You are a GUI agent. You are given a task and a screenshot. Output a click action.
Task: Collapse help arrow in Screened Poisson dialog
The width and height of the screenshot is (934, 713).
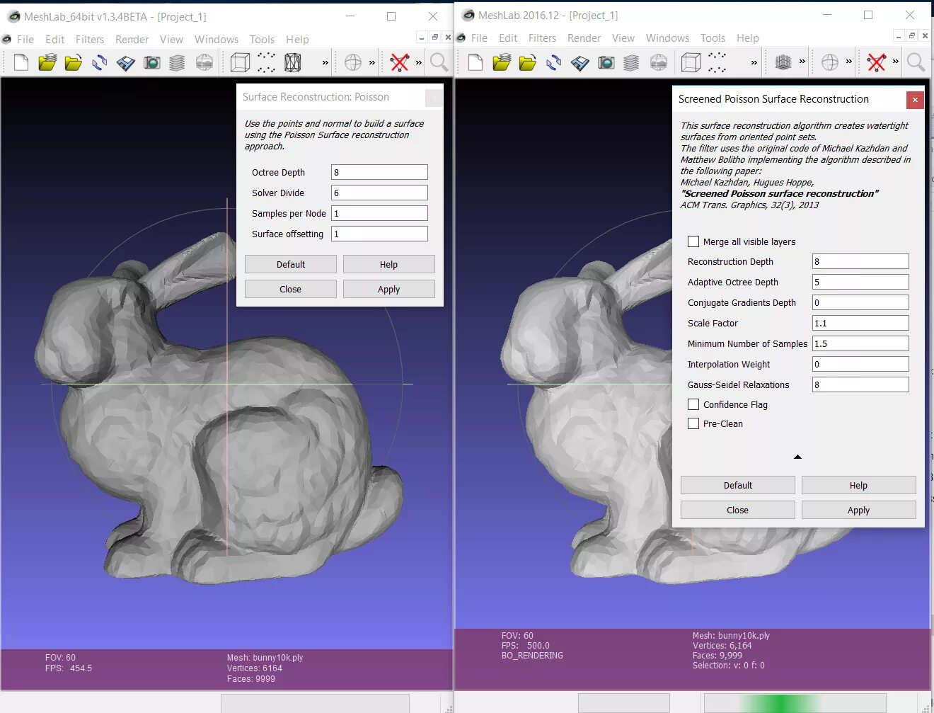[797, 457]
